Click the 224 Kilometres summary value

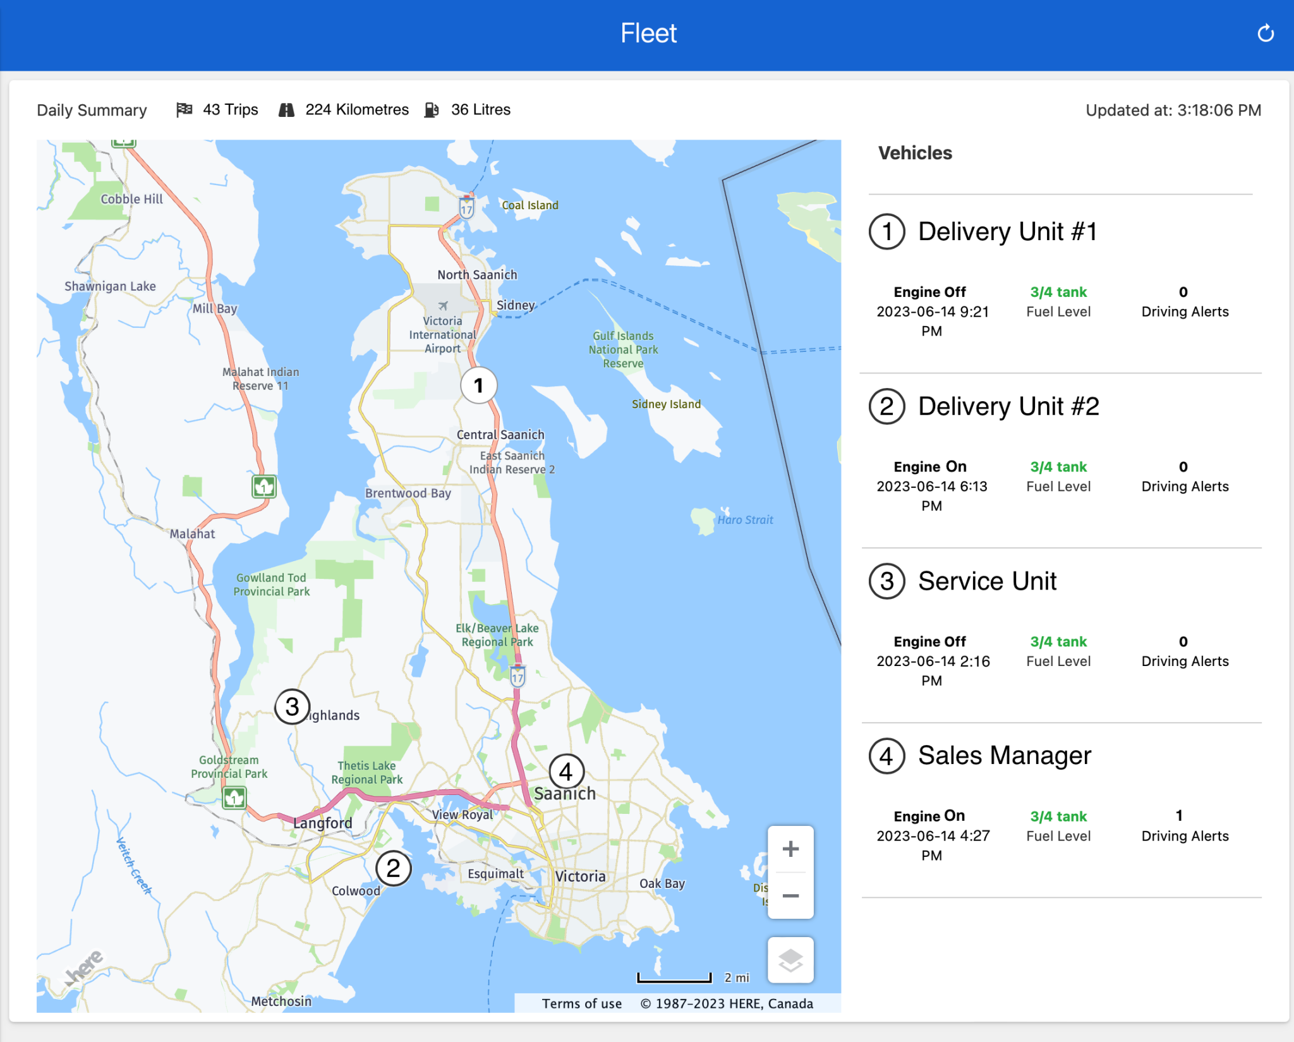coord(357,110)
